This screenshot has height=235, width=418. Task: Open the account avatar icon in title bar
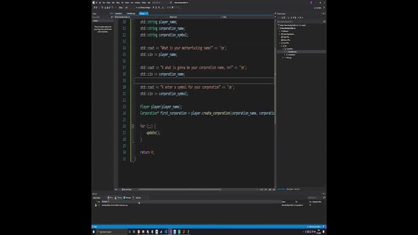[x=311, y=3]
